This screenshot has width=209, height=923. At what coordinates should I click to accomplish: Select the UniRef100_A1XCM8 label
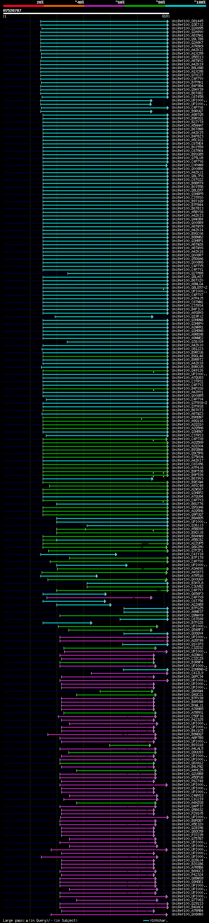click(x=187, y=71)
